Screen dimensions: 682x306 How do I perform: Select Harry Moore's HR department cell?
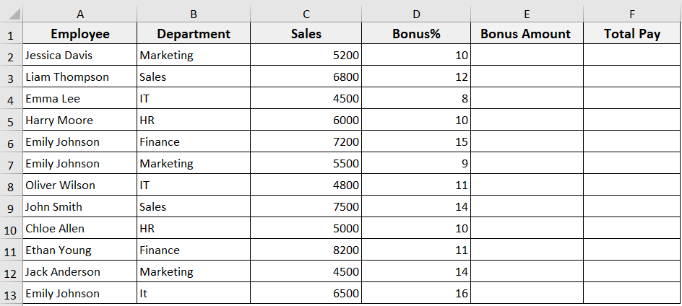pos(193,121)
